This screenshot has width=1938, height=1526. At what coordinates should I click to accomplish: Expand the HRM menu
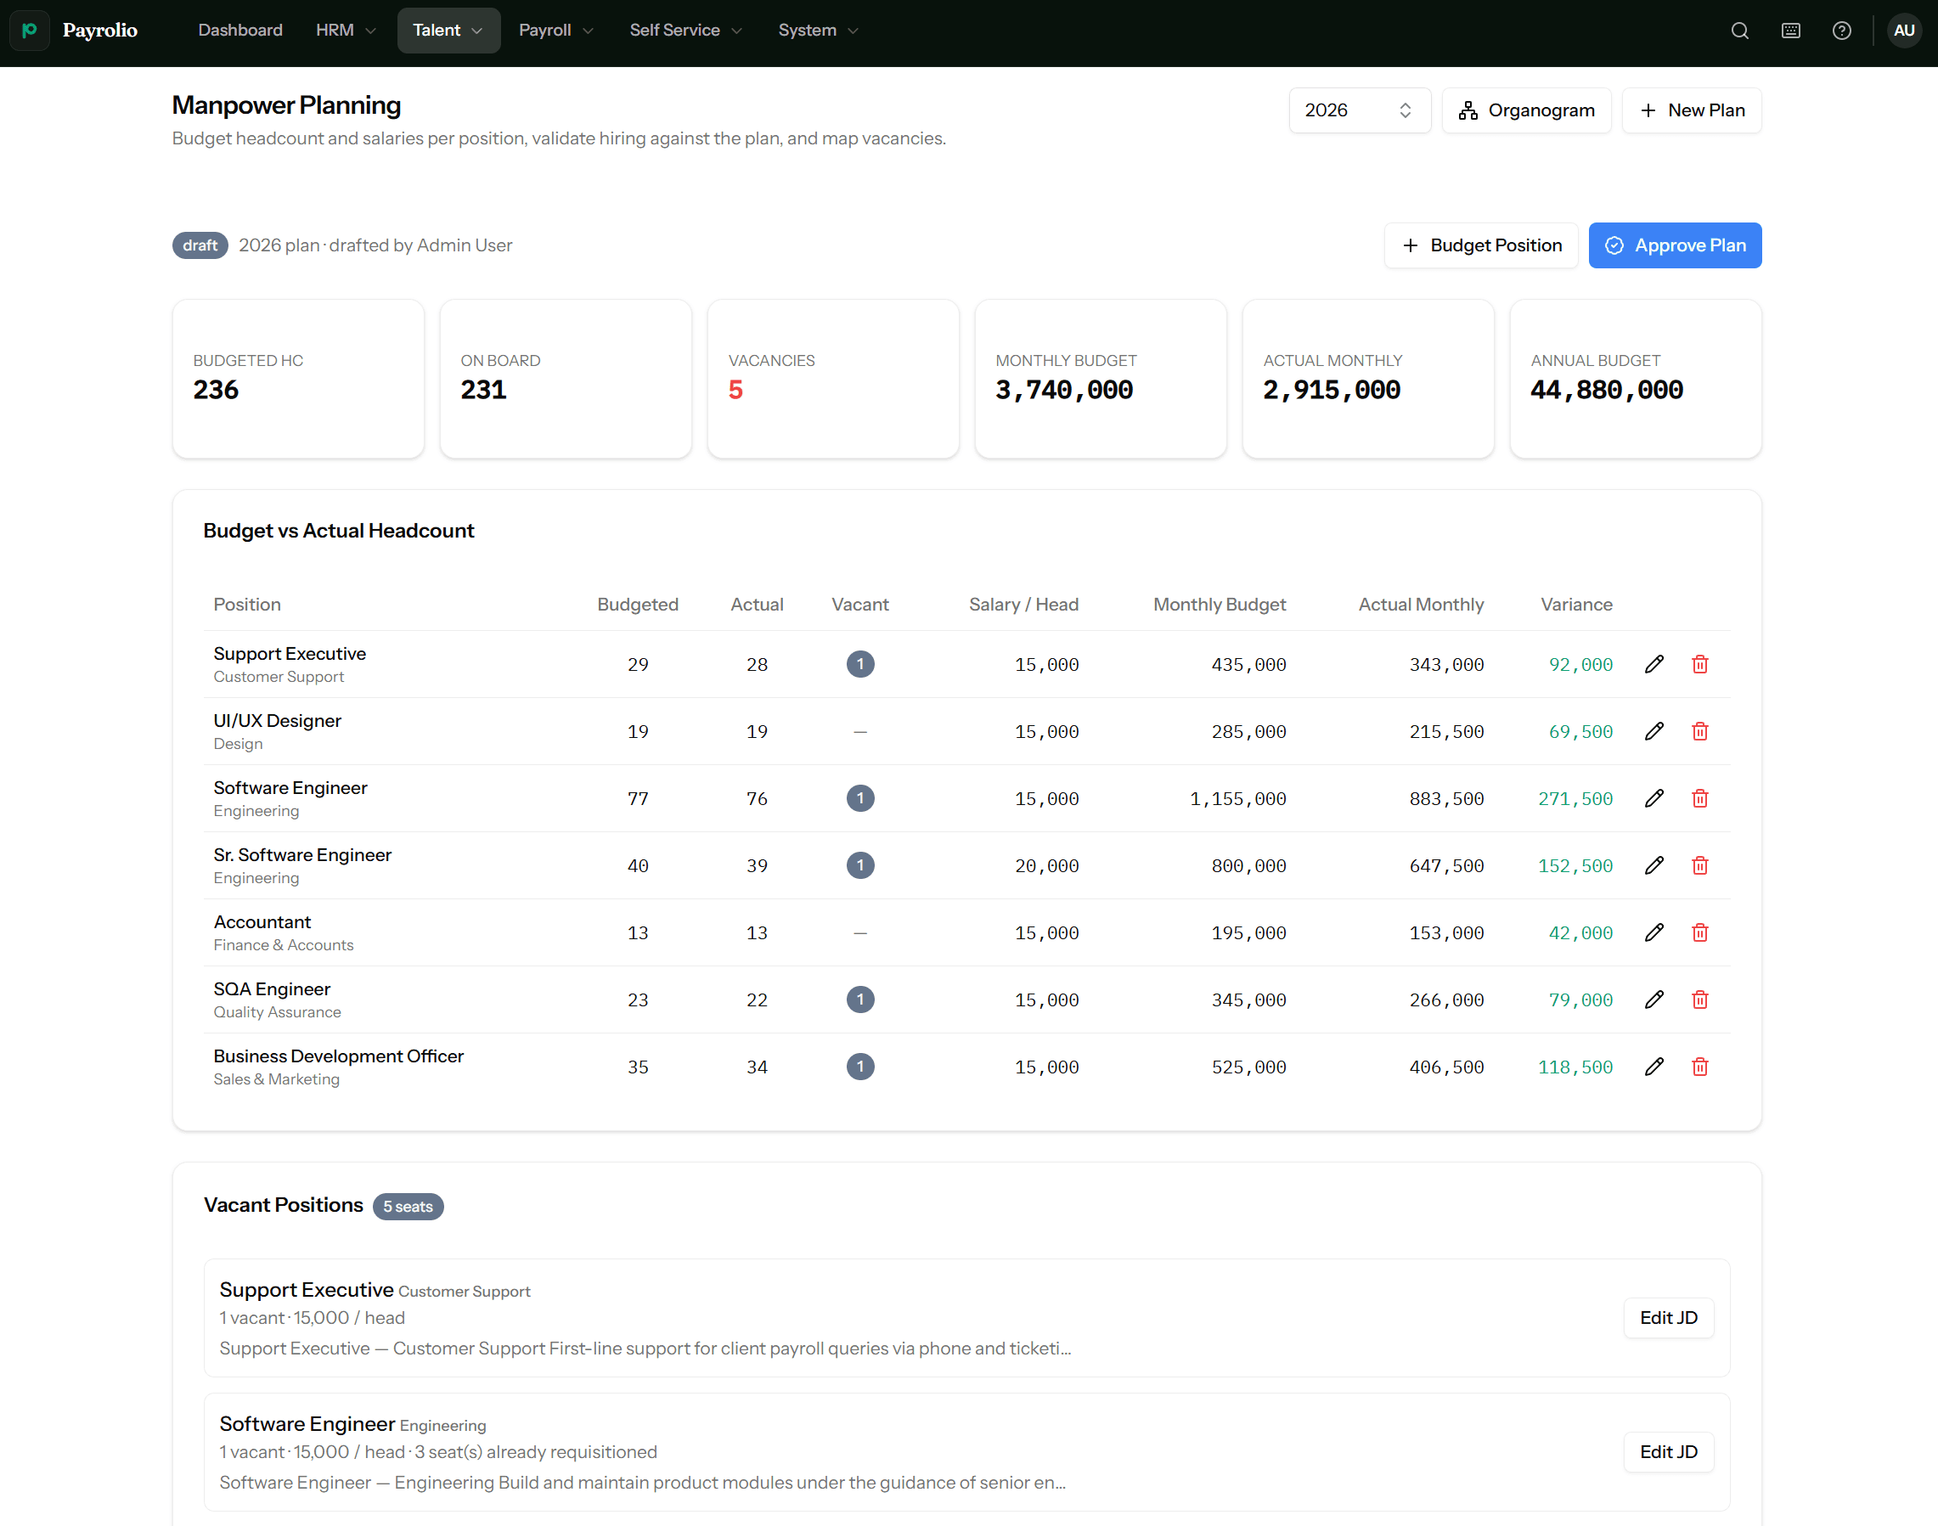pyautogui.click(x=346, y=31)
